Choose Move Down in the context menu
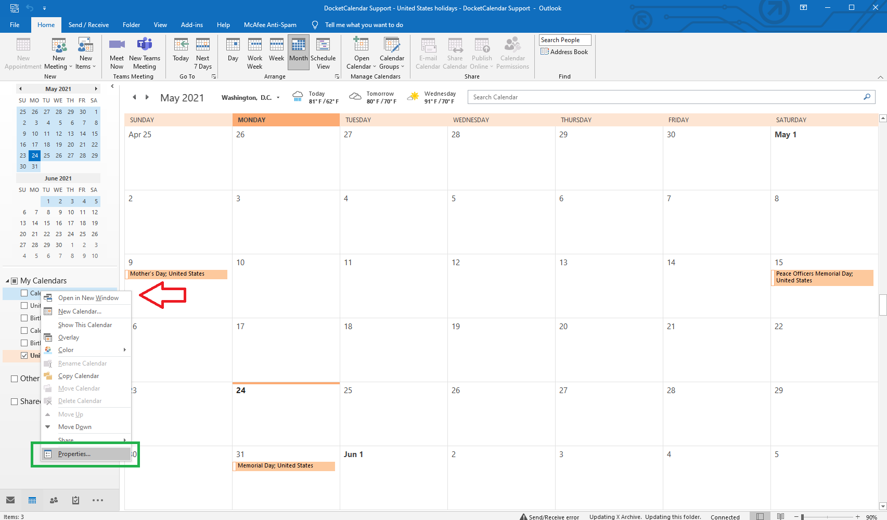The image size is (887, 520). (86, 427)
